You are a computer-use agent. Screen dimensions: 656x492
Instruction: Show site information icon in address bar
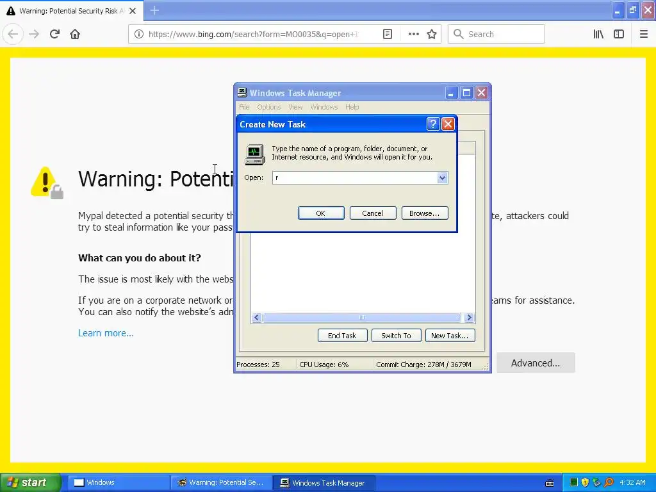point(139,34)
